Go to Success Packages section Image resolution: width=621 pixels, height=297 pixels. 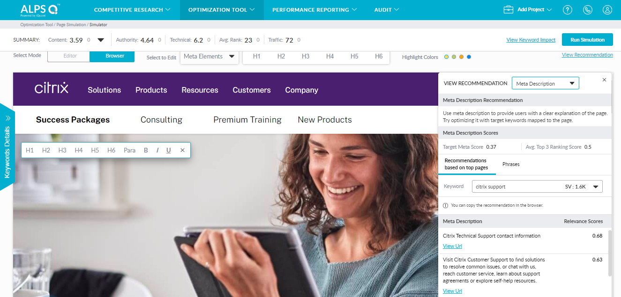[x=73, y=120]
